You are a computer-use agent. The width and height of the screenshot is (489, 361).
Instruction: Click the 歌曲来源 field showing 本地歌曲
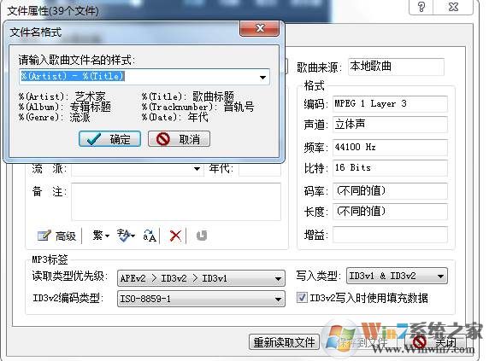coord(396,67)
